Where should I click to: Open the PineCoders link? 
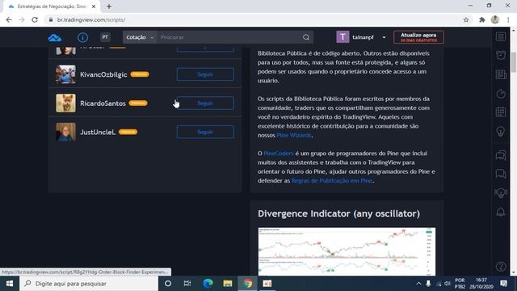pos(278,153)
